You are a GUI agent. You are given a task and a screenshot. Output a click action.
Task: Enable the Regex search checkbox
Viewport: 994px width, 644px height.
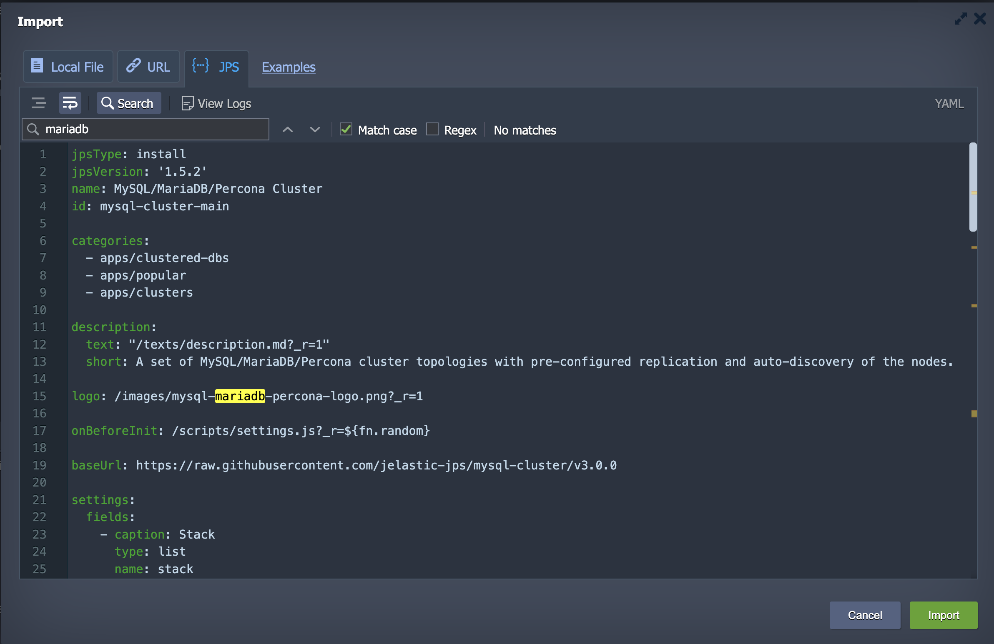pyautogui.click(x=432, y=130)
